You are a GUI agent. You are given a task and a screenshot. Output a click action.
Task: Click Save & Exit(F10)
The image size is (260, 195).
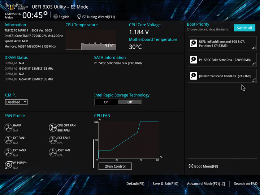[x=165, y=184]
